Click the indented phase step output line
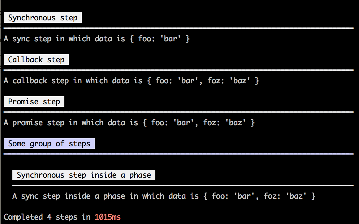The height and width of the screenshot is (224, 359). point(164,196)
